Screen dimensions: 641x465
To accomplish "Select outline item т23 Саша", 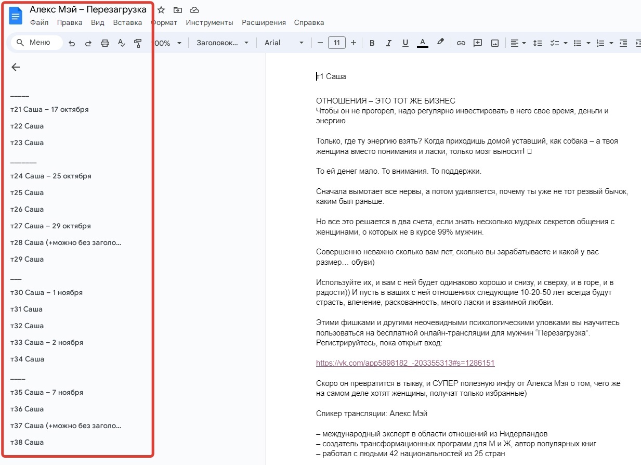I will (27, 143).
